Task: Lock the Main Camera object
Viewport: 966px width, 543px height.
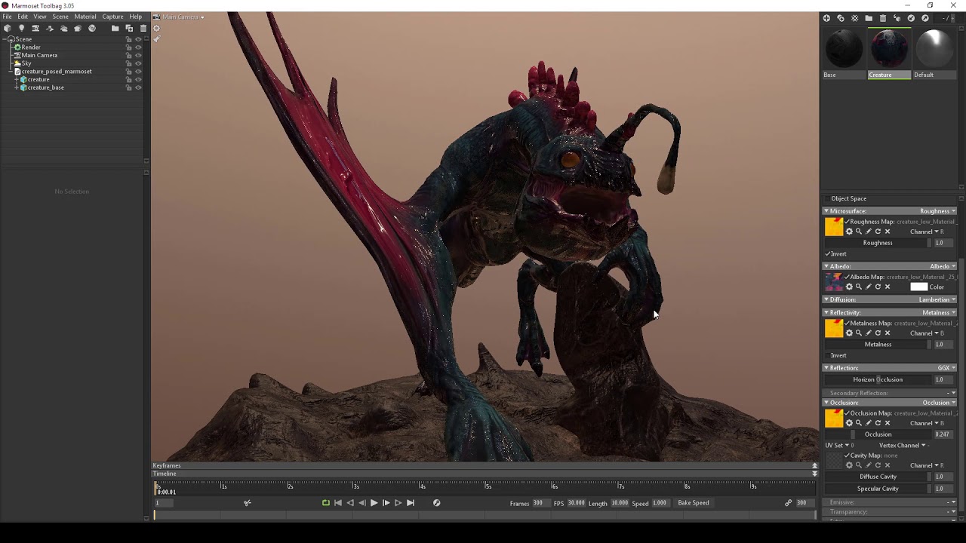Action: 129,55
